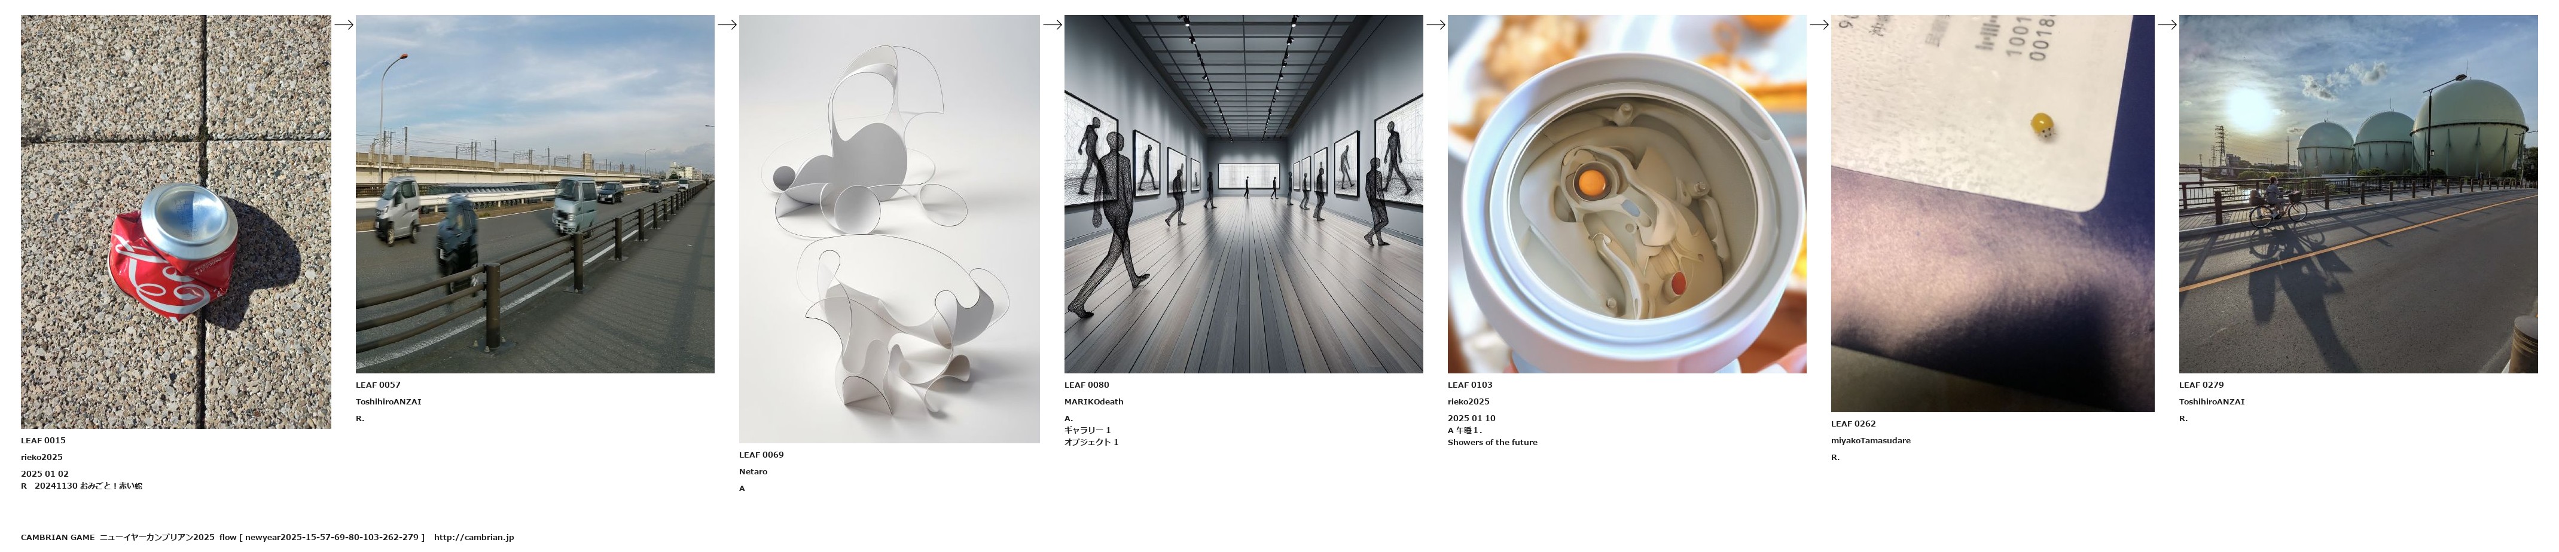Open the blurred highway traffic photo
The image size is (2559, 552).
click(535, 194)
